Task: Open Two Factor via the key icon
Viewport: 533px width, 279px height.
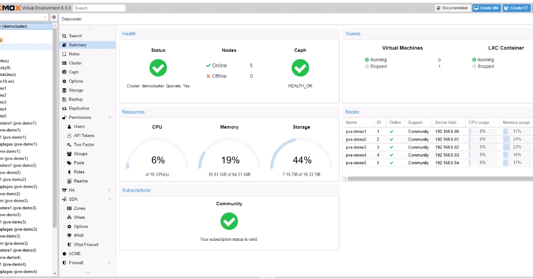Action: tap(69, 145)
